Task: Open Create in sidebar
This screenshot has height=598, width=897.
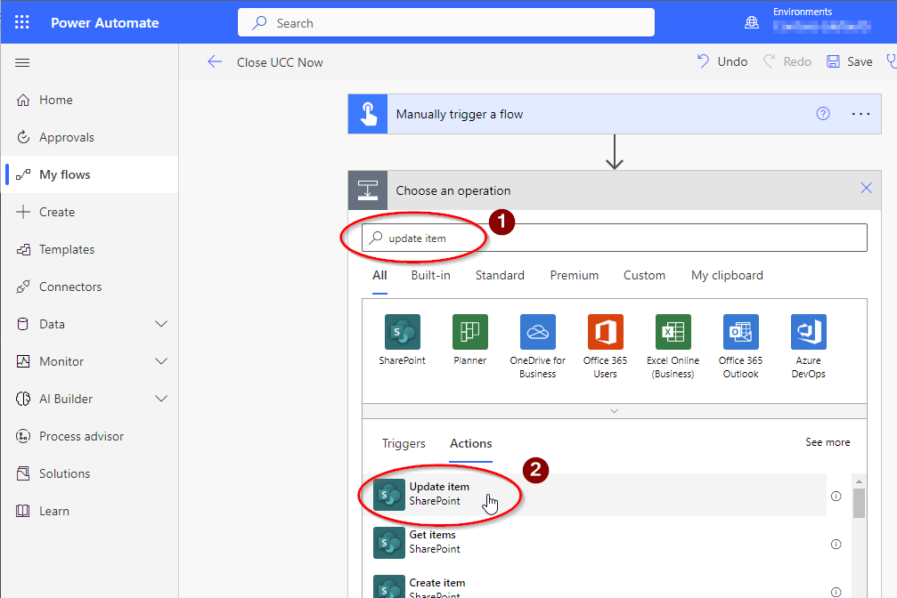Action: tap(90, 212)
